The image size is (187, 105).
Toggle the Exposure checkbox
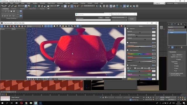click(x=128, y=29)
